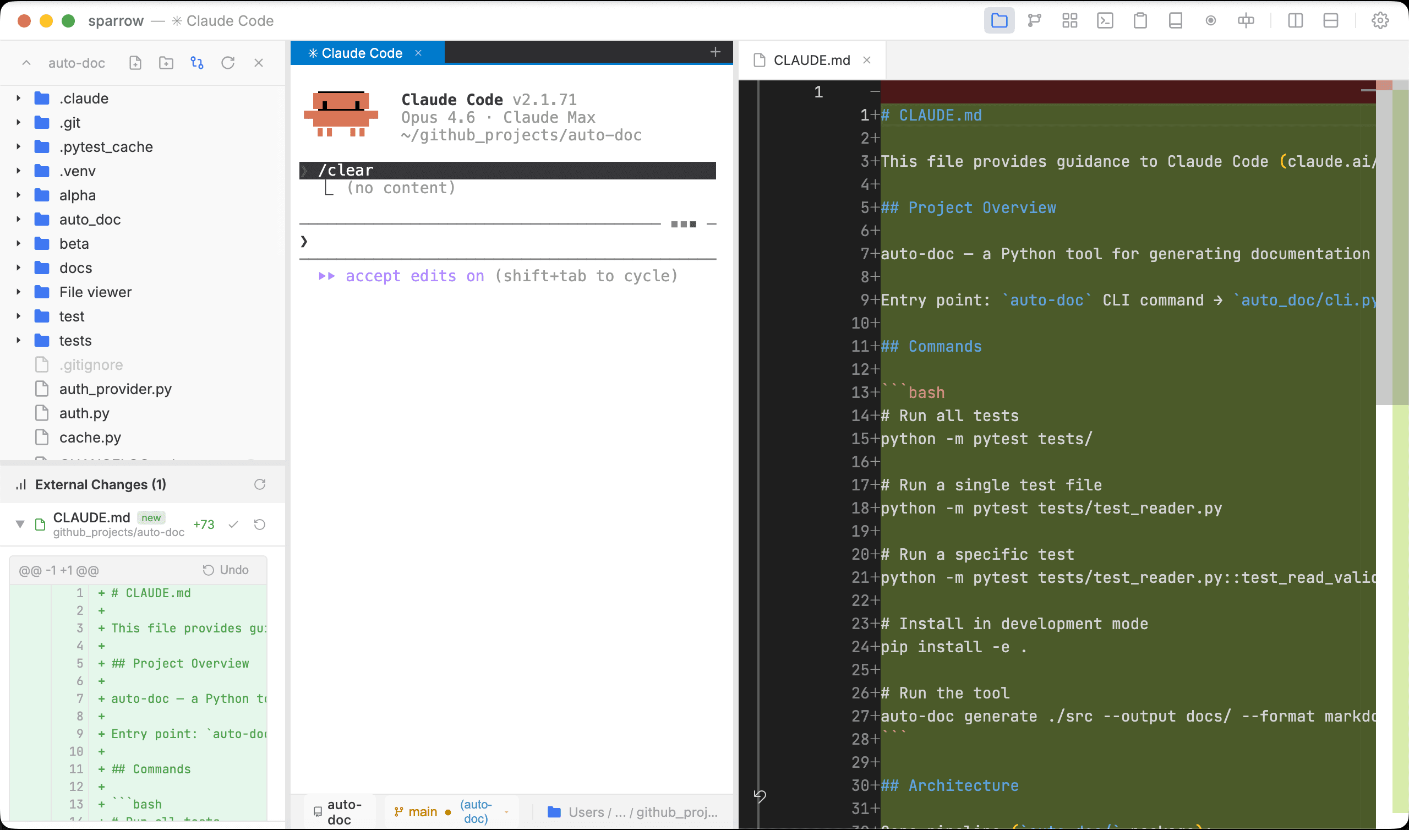
Task: Select the Claude Code terminal tab
Action: (361, 53)
